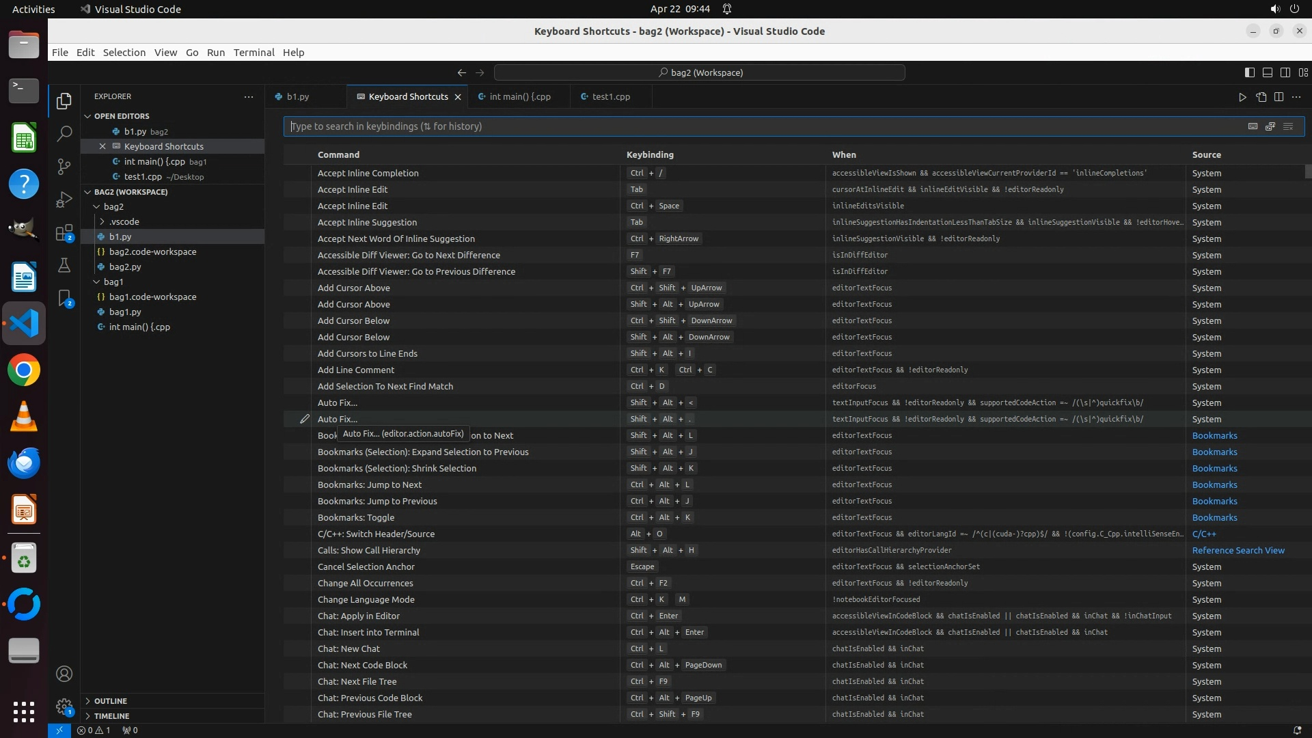Screen dimensions: 1312x738
Task: Open Source Control view icon
Action: click(x=64, y=167)
